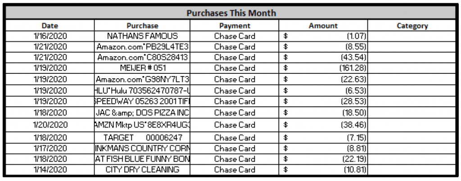Select the Category column header
This screenshot has width=461, height=181.
412,26
